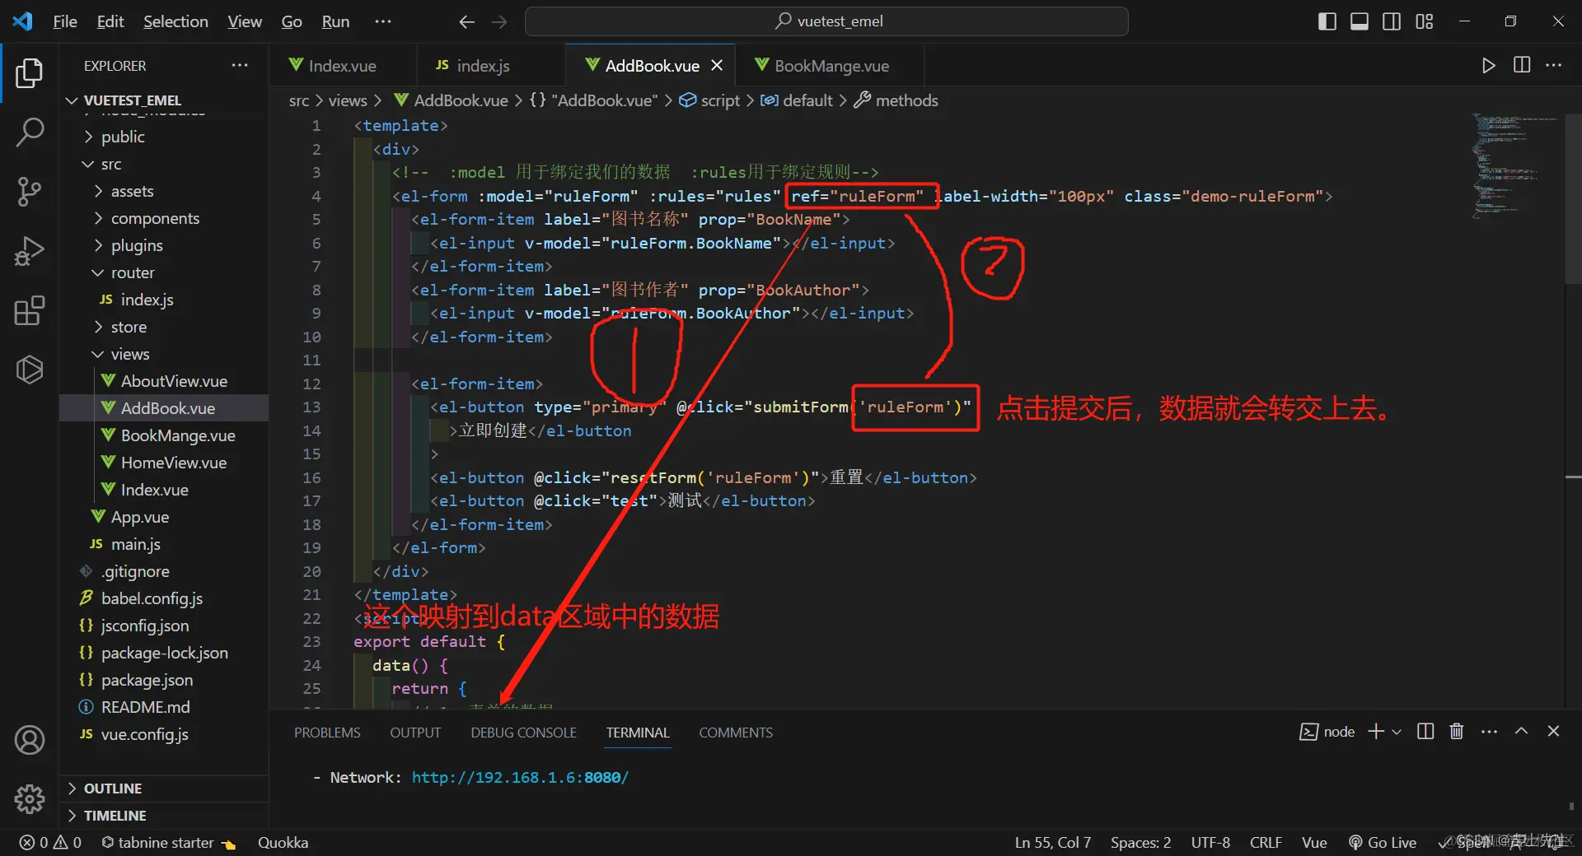
Task: Open editor More Actions ellipsis
Action: (x=1554, y=66)
